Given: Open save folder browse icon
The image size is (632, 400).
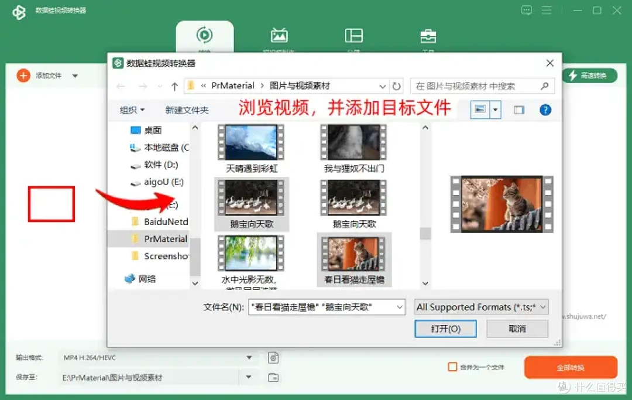Looking at the screenshot, I should click(273, 377).
